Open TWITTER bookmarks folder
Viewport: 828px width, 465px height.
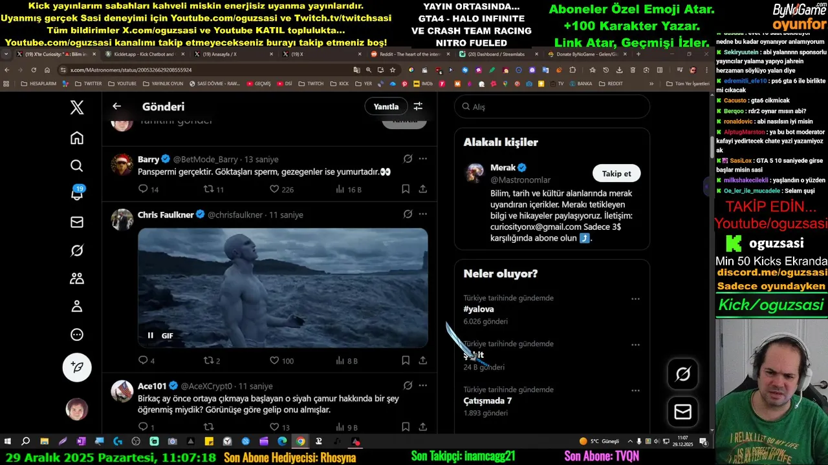(88, 83)
